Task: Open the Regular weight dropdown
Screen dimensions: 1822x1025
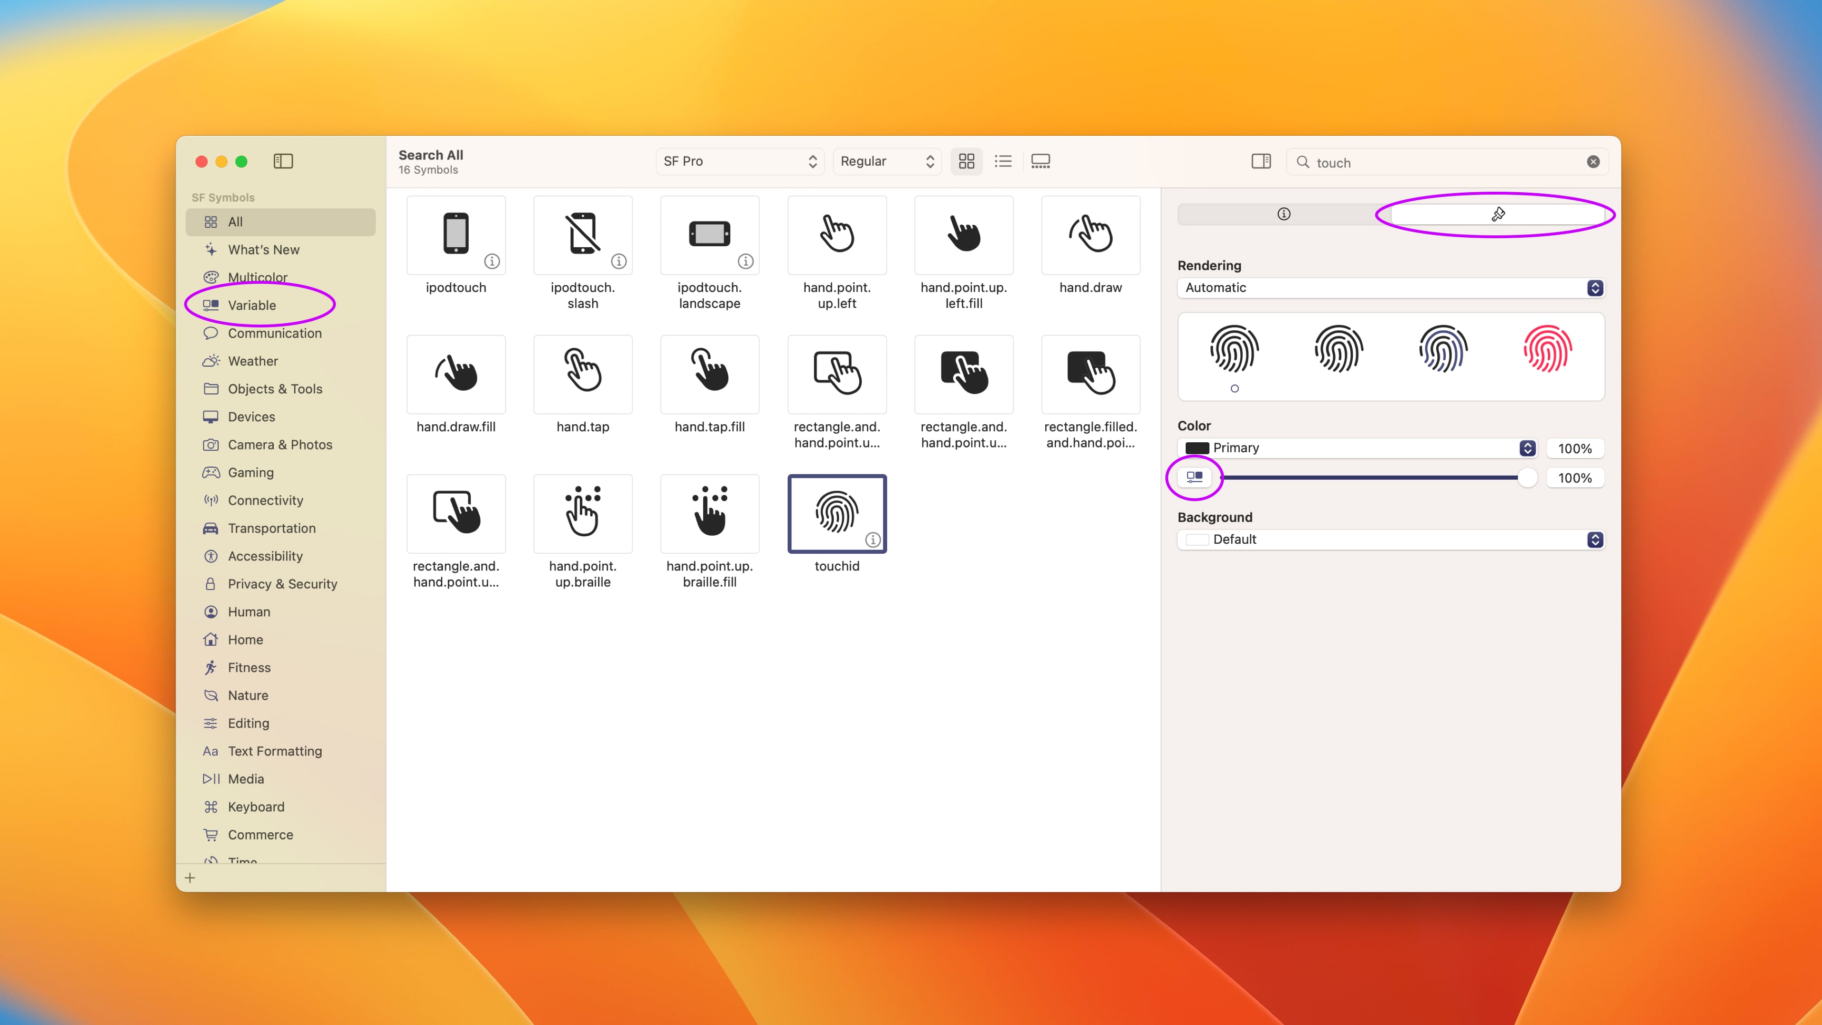Action: [887, 161]
